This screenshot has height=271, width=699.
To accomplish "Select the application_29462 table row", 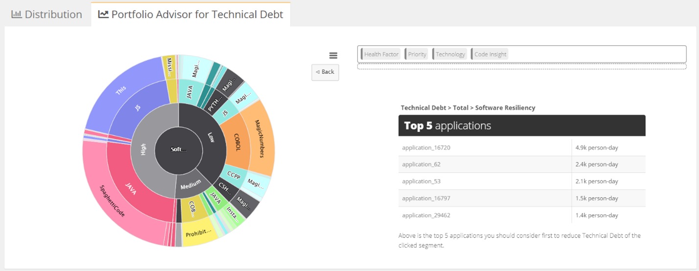I will tap(485, 215).
